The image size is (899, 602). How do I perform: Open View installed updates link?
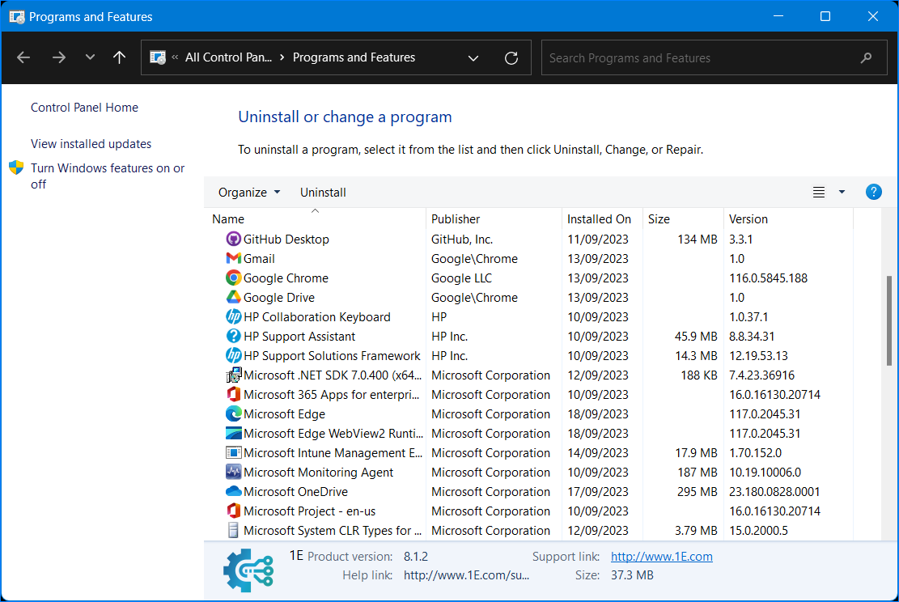click(x=91, y=144)
